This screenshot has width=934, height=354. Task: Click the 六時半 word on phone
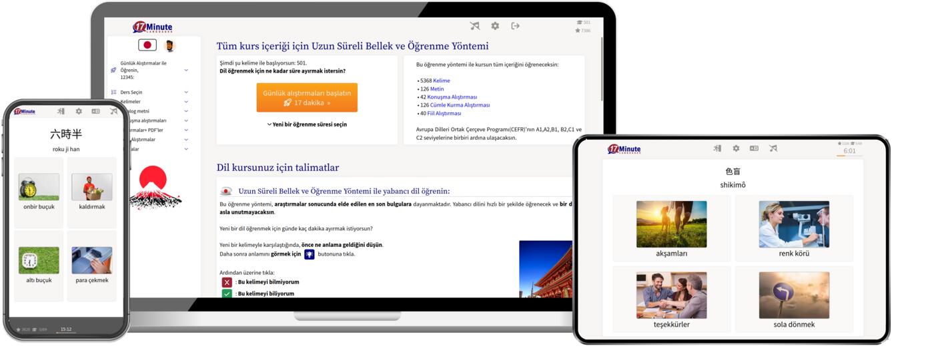pyautogui.click(x=66, y=134)
